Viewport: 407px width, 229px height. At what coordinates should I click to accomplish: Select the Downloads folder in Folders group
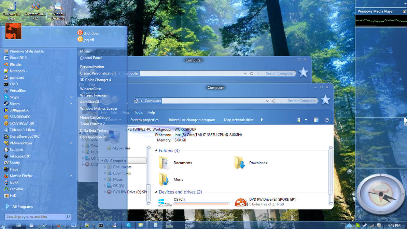pyautogui.click(x=251, y=163)
